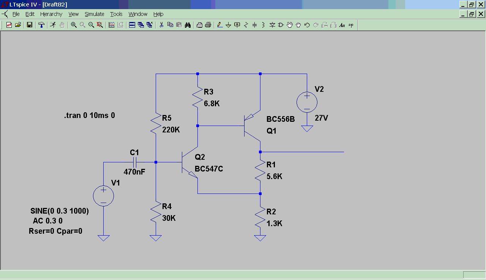This screenshot has height=280, width=486.
Task: Click the Text Aa tool
Action: click(342, 25)
